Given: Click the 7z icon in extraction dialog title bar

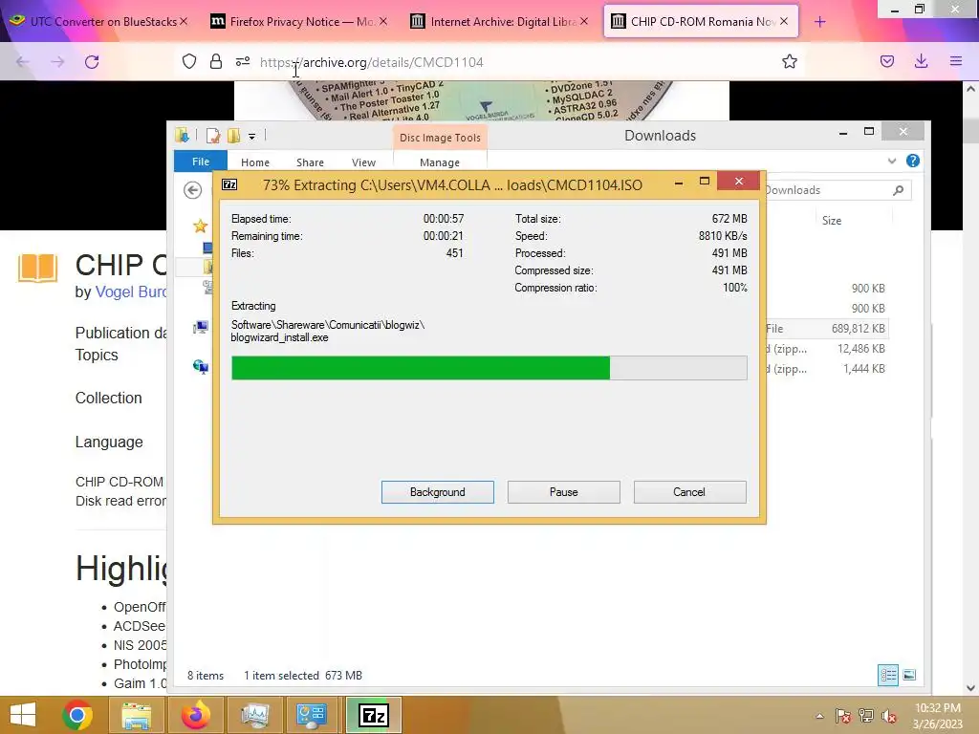Looking at the screenshot, I should point(229,184).
